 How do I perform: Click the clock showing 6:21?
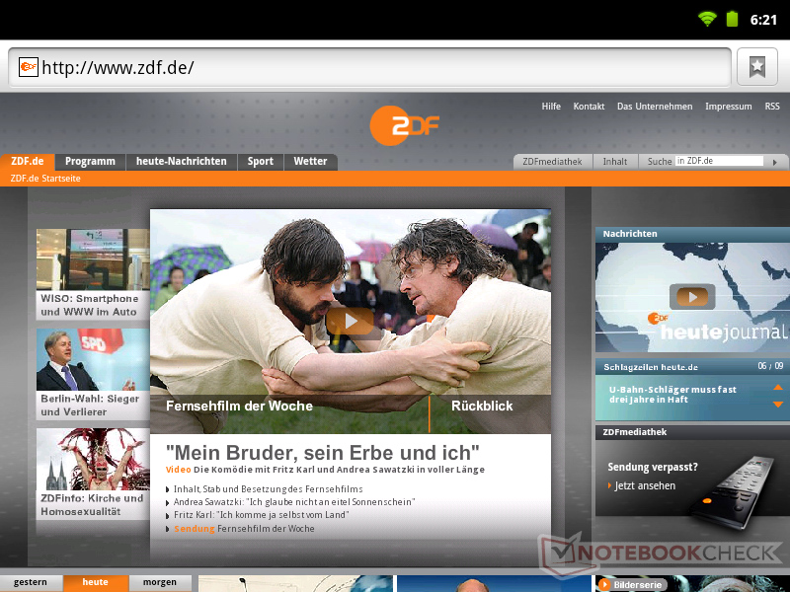(x=763, y=20)
